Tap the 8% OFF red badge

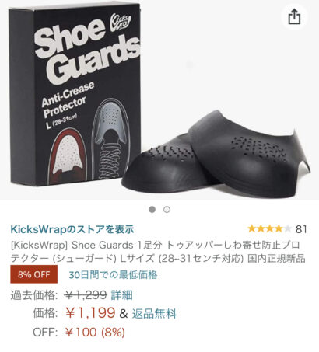[34, 274]
